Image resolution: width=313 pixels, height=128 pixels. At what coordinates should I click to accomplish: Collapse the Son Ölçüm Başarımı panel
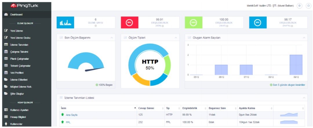click(112, 38)
